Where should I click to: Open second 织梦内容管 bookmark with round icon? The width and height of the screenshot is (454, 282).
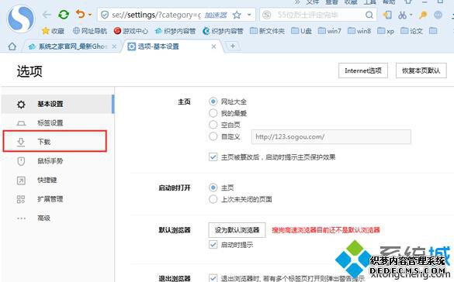click(223, 31)
